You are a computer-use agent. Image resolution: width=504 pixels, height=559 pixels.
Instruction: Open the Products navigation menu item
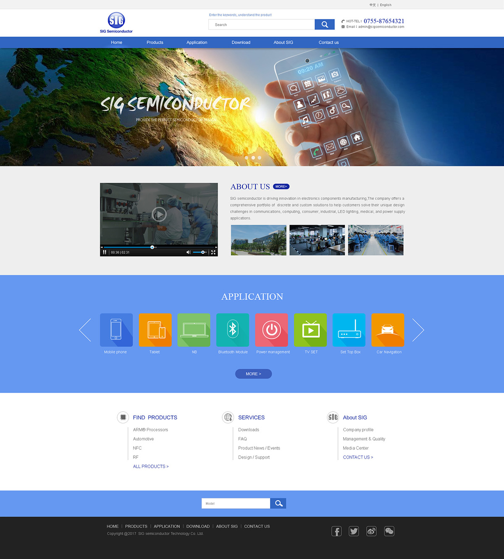pos(155,42)
